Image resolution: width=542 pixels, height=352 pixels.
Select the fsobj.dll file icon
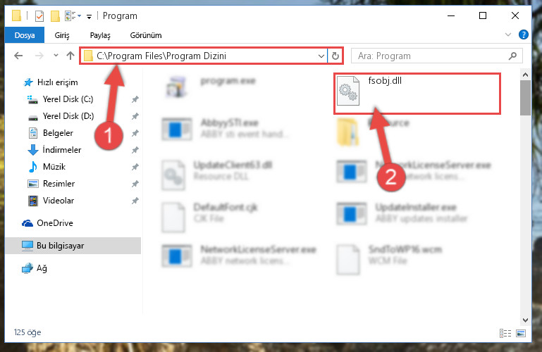pos(348,91)
